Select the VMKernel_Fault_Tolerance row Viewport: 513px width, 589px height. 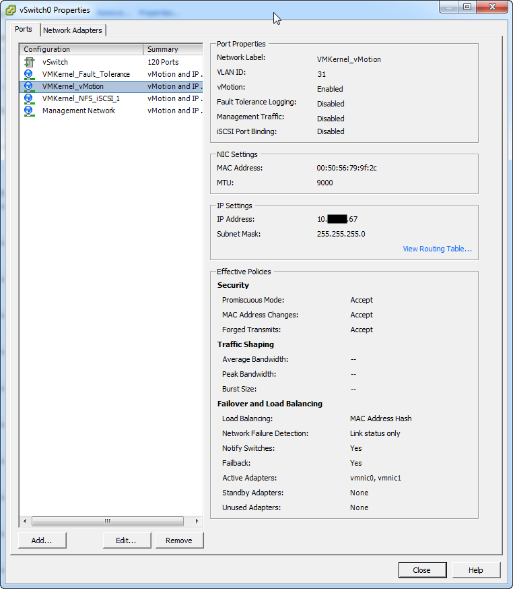111,74
